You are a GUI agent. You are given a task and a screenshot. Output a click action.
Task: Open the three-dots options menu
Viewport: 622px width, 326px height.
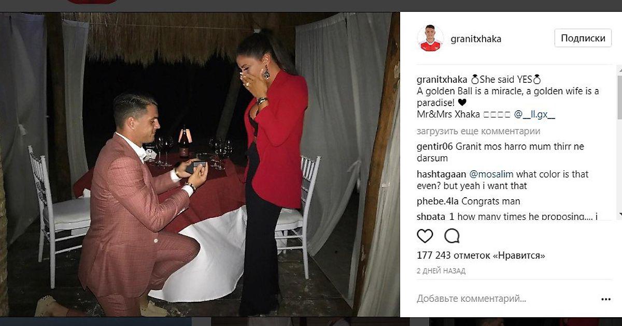click(606, 299)
